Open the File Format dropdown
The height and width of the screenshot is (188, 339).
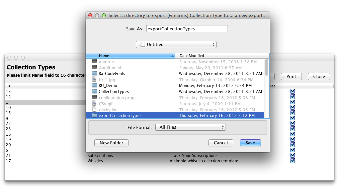(190, 127)
